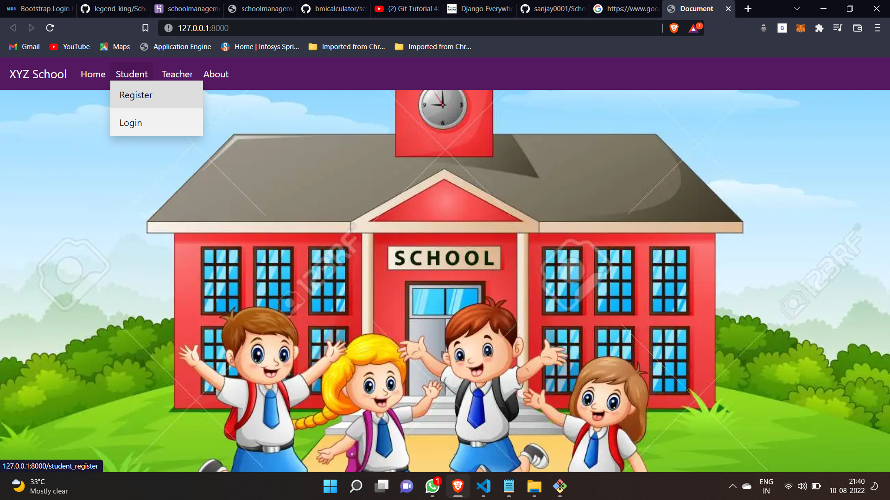Click Register in the Student dropdown
The image size is (890, 500).
135,95
